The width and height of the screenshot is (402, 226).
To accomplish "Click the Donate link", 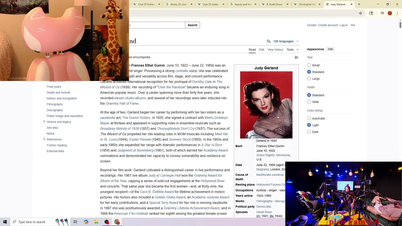I will (312, 25).
